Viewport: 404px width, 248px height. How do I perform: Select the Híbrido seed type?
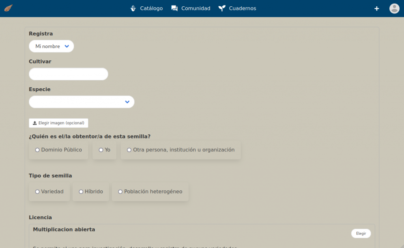pyautogui.click(x=81, y=192)
